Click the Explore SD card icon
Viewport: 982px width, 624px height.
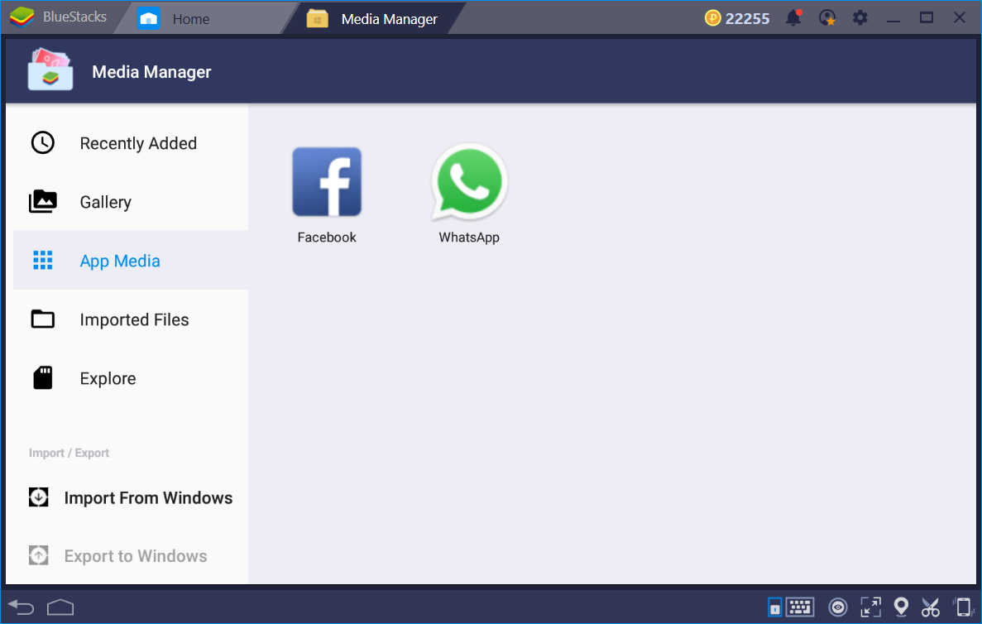tap(42, 377)
